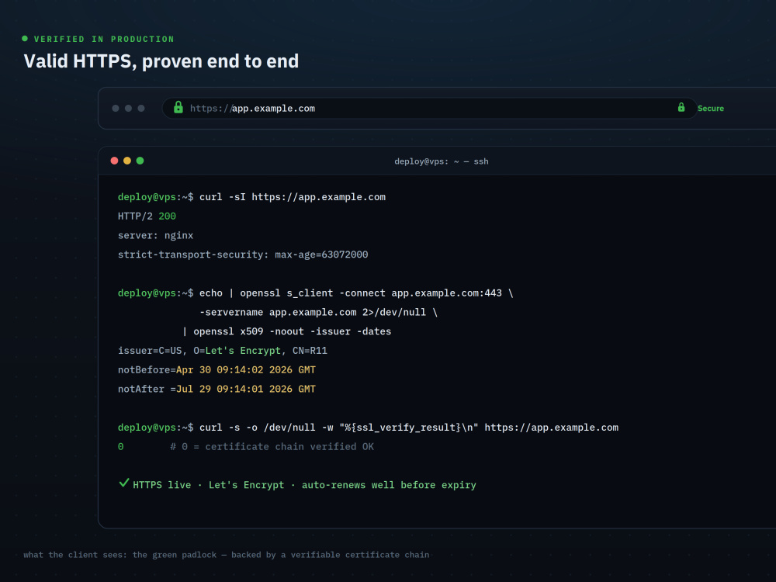This screenshot has width=776, height=582.
Task: Click the curl ssl_verify_result command line
Action: [x=409, y=428]
